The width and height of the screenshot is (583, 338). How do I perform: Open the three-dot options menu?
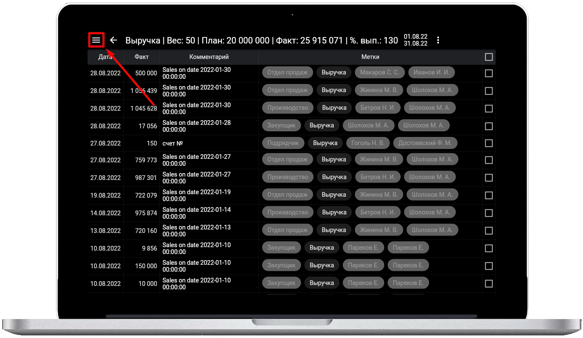click(x=438, y=40)
